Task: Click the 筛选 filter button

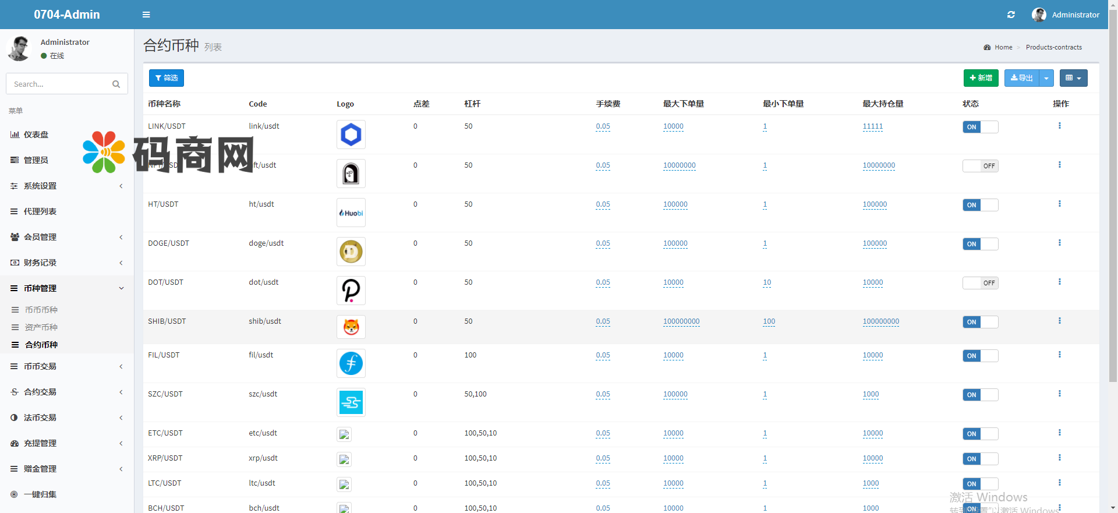Action: pyautogui.click(x=167, y=78)
